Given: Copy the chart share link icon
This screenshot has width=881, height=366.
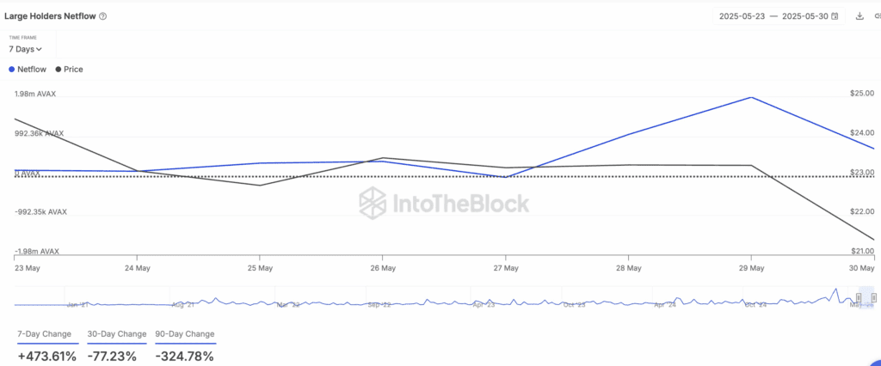Looking at the screenshot, I should 877,16.
